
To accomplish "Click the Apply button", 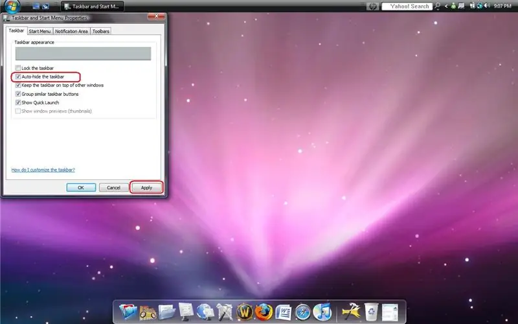I will pyautogui.click(x=146, y=187).
